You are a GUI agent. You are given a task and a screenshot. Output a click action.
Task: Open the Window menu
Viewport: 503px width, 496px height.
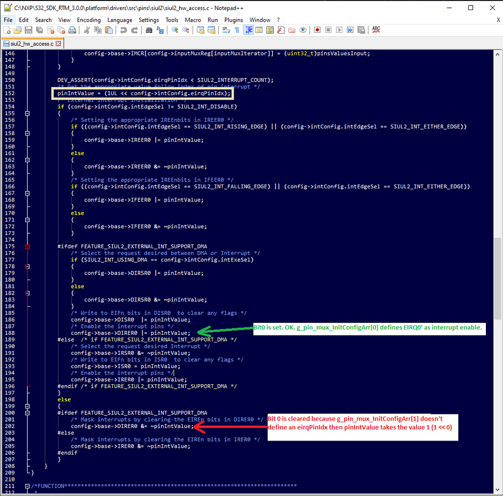click(260, 20)
